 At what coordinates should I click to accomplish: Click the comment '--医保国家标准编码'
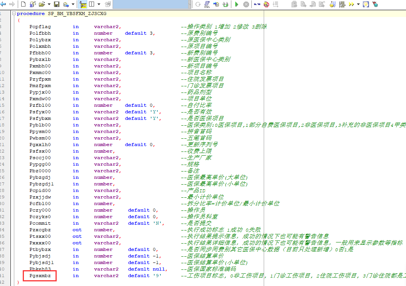[x=209, y=269]
